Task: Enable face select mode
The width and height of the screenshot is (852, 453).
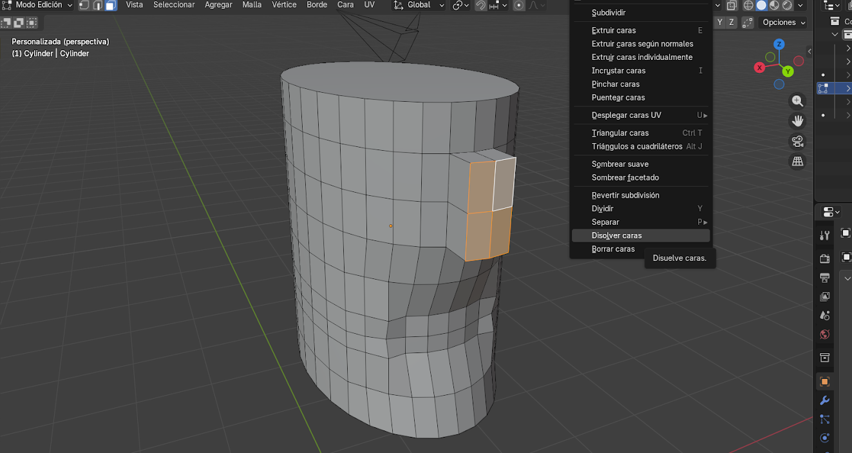Action: [111, 5]
